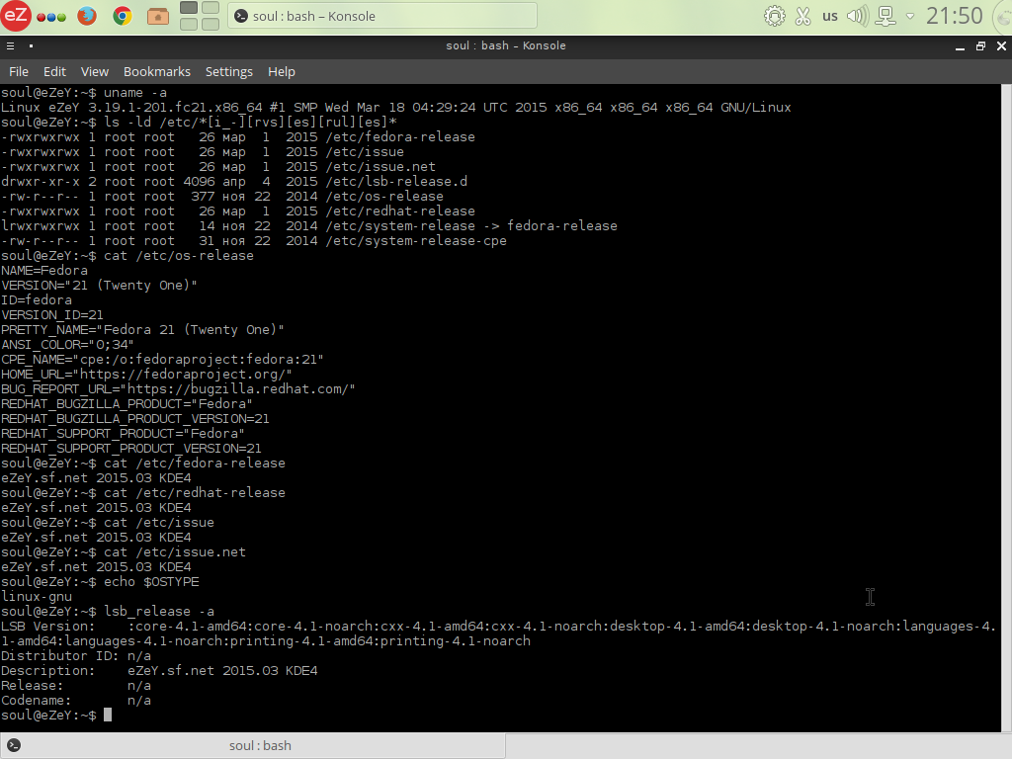1012x759 pixels.
Task: Click the '/etc/fedora-release' entry in ls listing
Action: [400, 136]
